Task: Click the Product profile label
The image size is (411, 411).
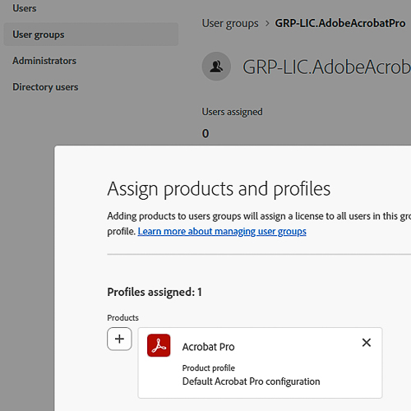Action: pyautogui.click(x=209, y=368)
